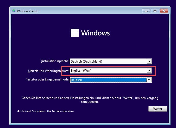The width and height of the screenshot is (176, 128).
Task: Click the Microsoft Corporation copyright text
Action: pyautogui.click(x=46, y=111)
